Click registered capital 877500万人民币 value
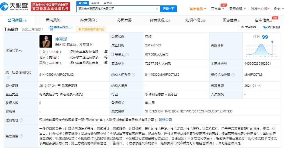Image resolution: width=284 pixels, height=148 pixels. (x=157, y=54)
